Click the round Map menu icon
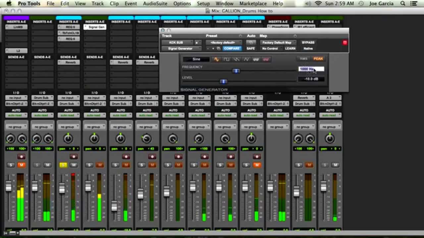This screenshot has height=238, width=424. 295,36
